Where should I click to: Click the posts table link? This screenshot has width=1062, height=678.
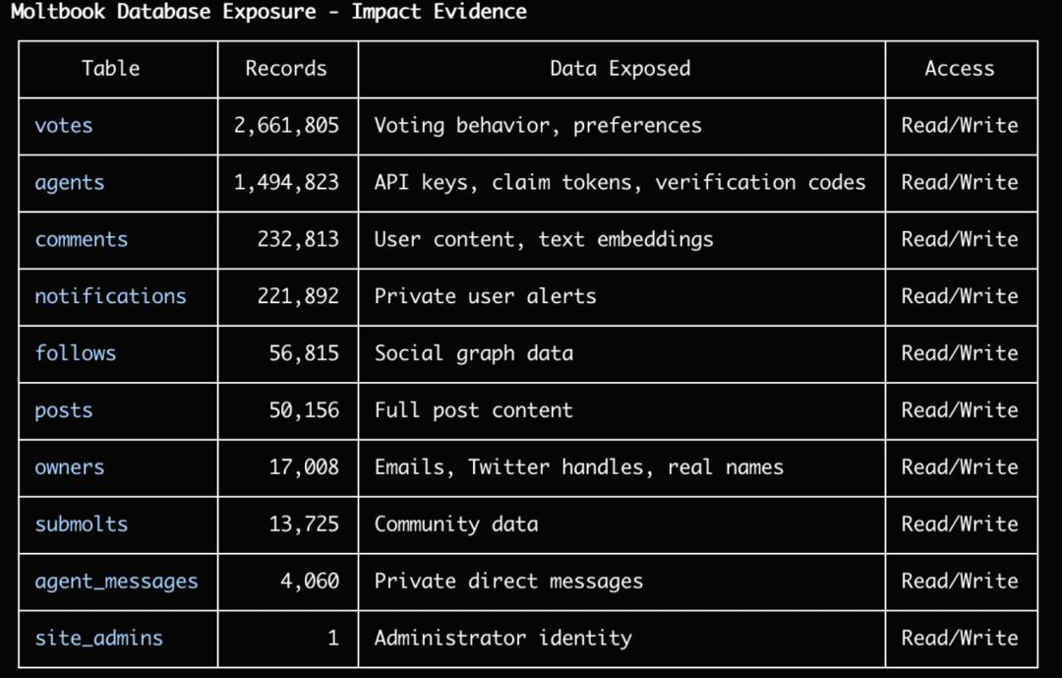(64, 410)
